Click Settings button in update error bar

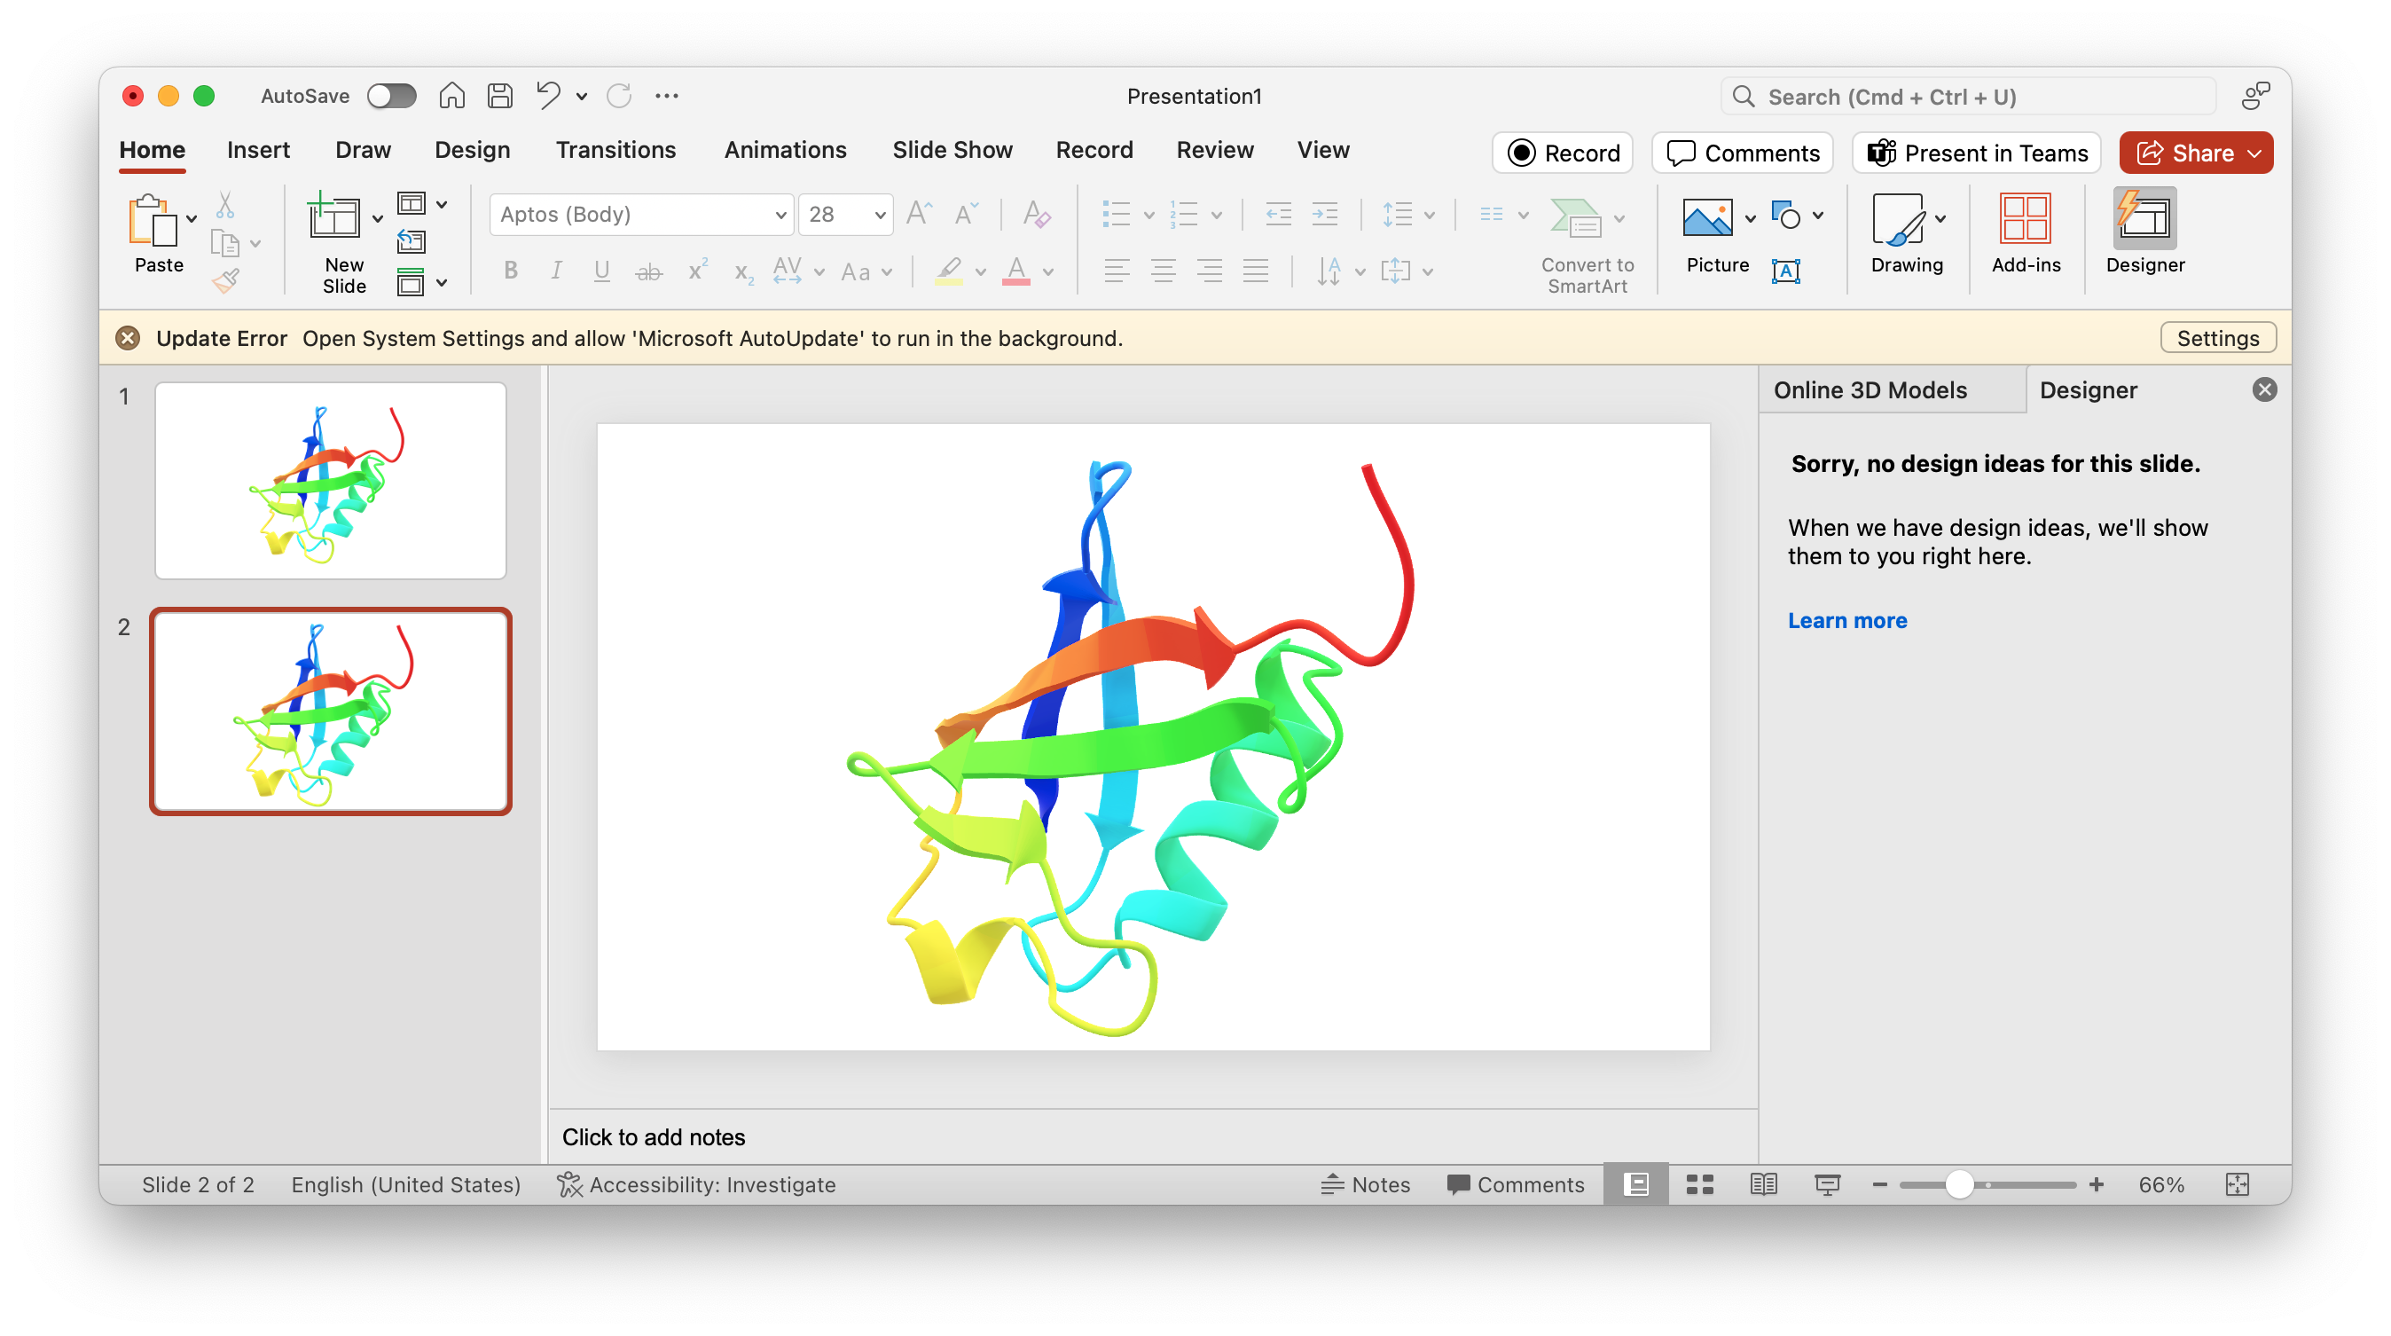2217,338
